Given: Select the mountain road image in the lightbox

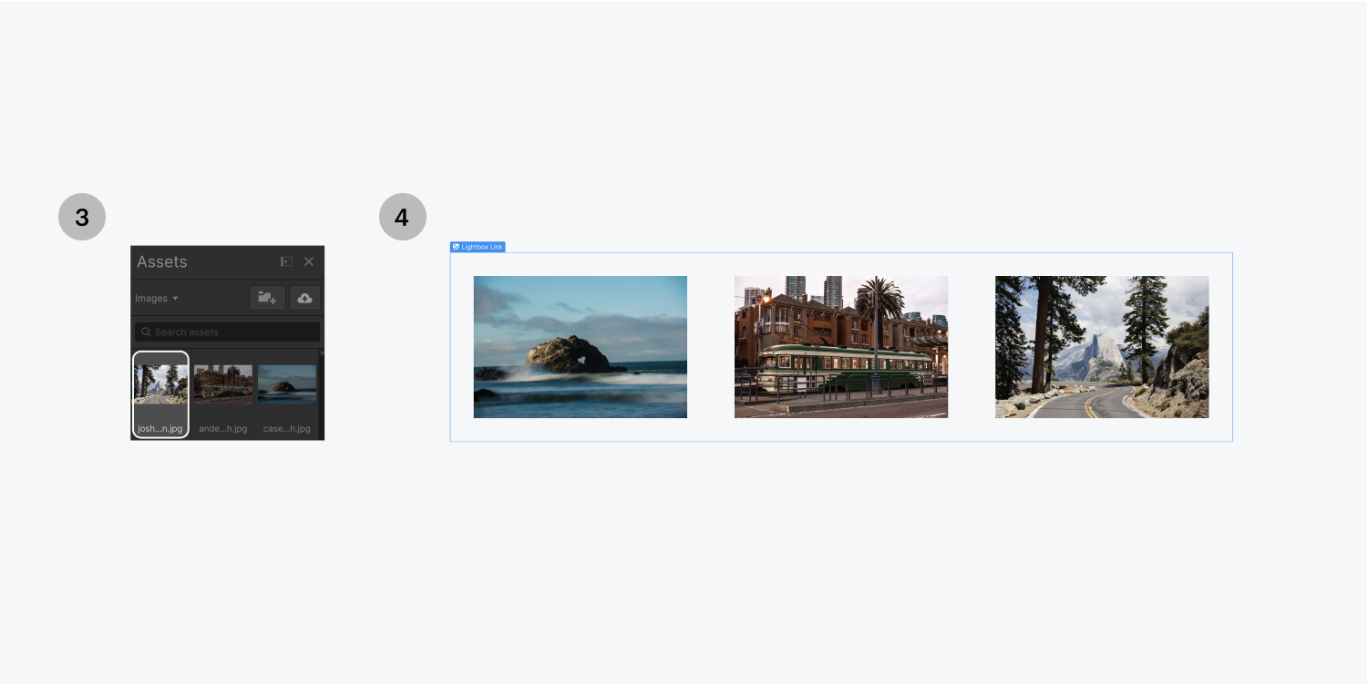Looking at the screenshot, I should pyautogui.click(x=1101, y=346).
